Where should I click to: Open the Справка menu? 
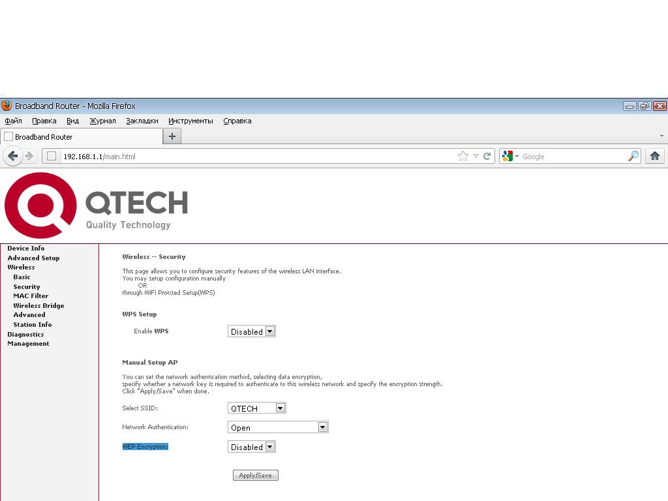tap(237, 121)
